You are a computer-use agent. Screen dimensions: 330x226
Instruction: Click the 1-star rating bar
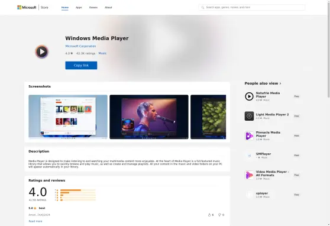(x=78, y=200)
